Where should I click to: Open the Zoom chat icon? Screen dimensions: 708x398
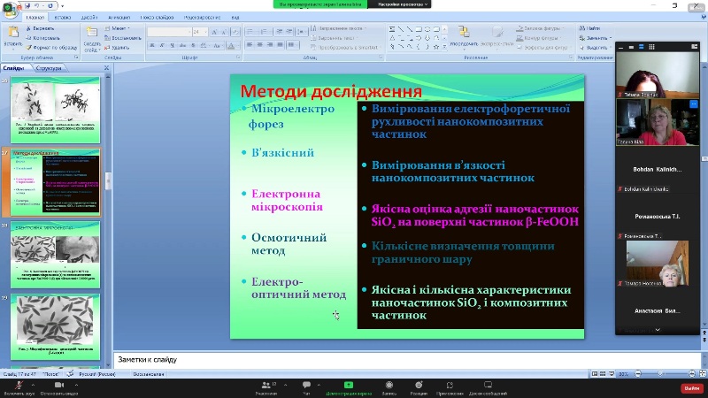tap(306, 386)
